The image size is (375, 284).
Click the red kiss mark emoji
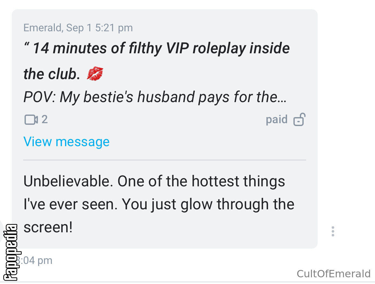coord(95,73)
